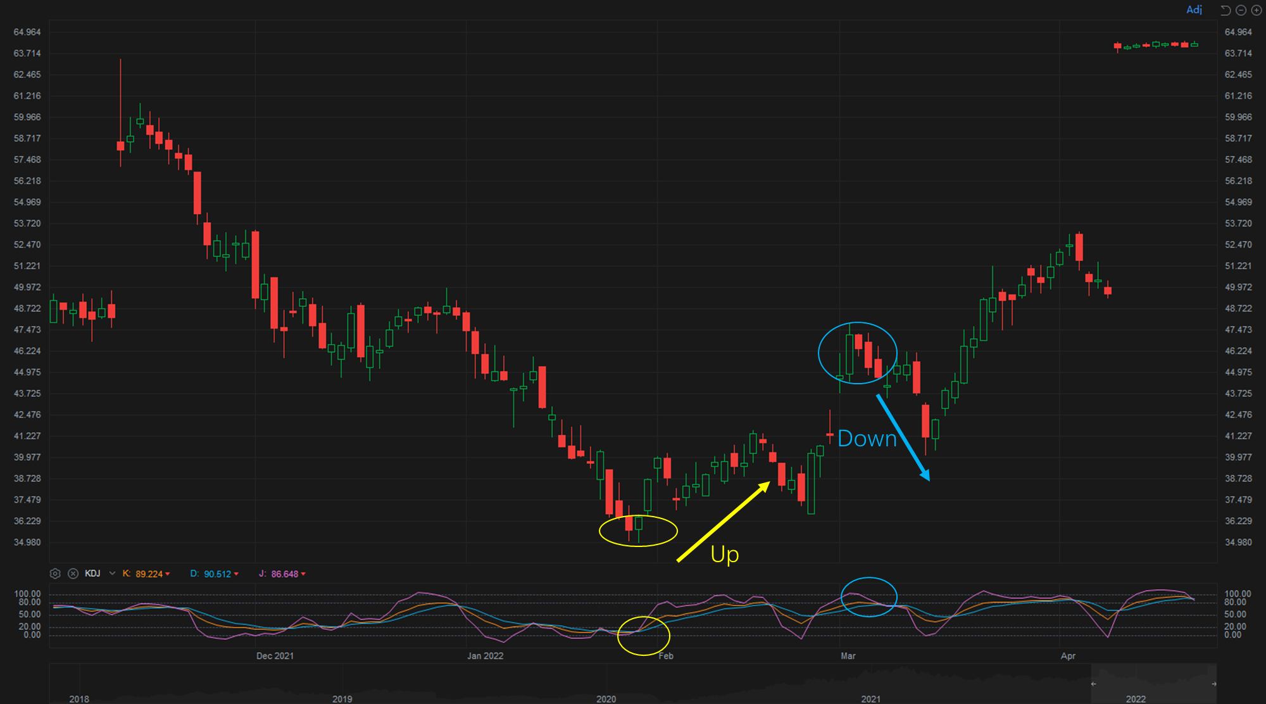1266x704 pixels.
Task: Click the K value 89.224 in the KDJ legend
Action: pyautogui.click(x=149, y=574)
